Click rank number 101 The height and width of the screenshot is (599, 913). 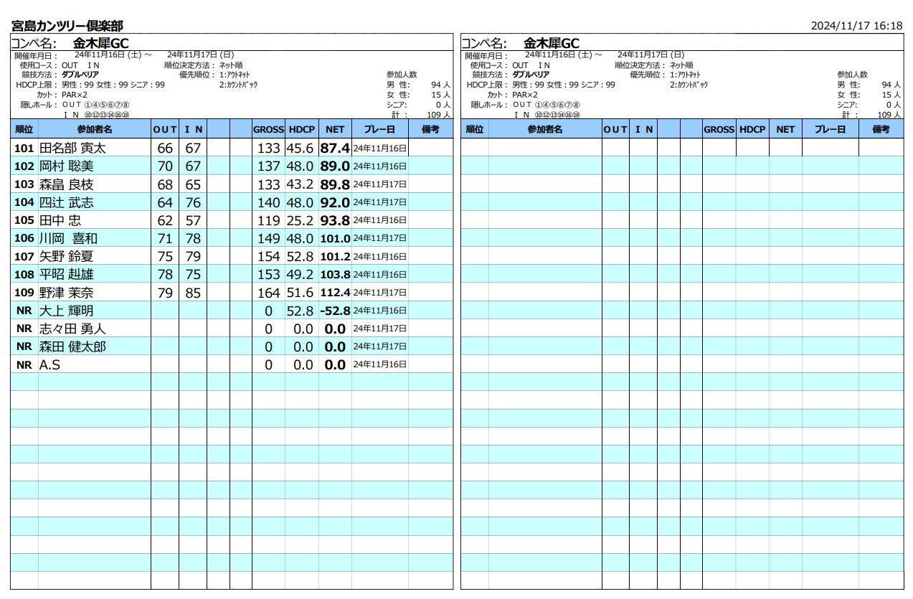[x=24, y=148]
